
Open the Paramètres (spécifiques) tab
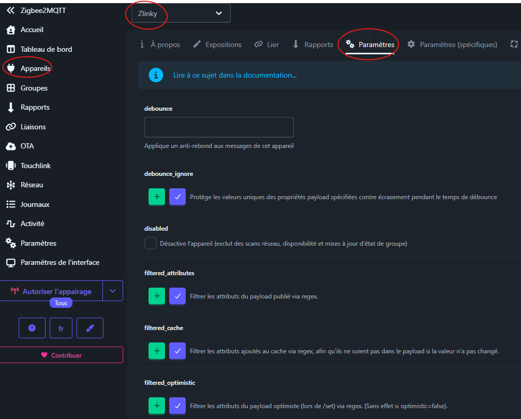pyautogui.click(x=452, y=44)
